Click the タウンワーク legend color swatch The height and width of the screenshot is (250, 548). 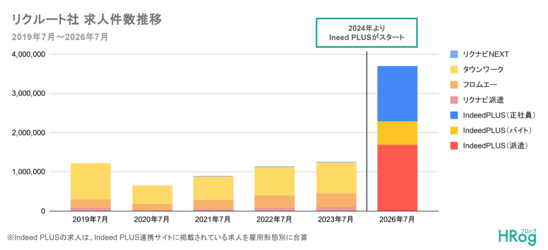pos(454,69)
